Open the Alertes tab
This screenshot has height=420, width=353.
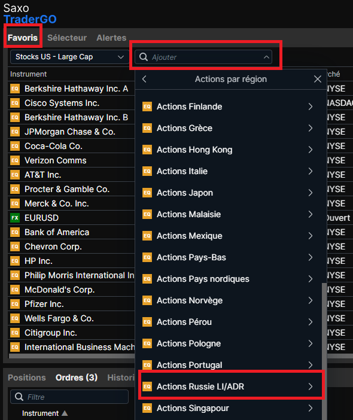[x=111, y=38]
